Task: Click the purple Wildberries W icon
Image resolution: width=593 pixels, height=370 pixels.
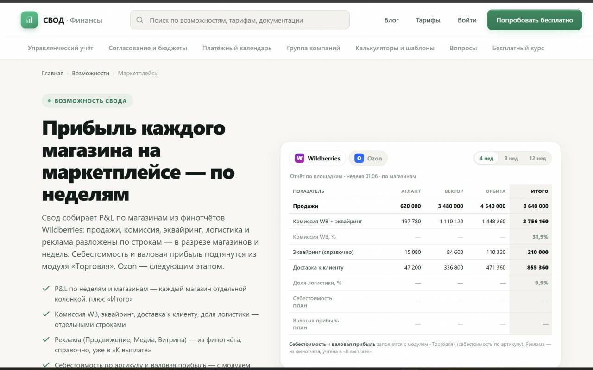Action: tap(299, 158)
